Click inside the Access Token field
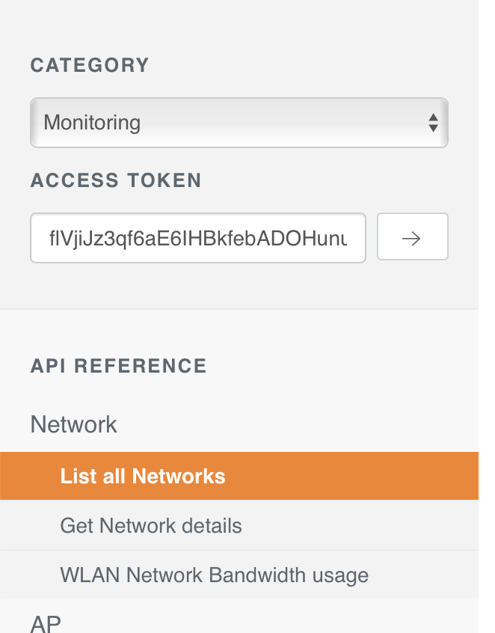Screen dimensions: 495x633 point(198,239)
